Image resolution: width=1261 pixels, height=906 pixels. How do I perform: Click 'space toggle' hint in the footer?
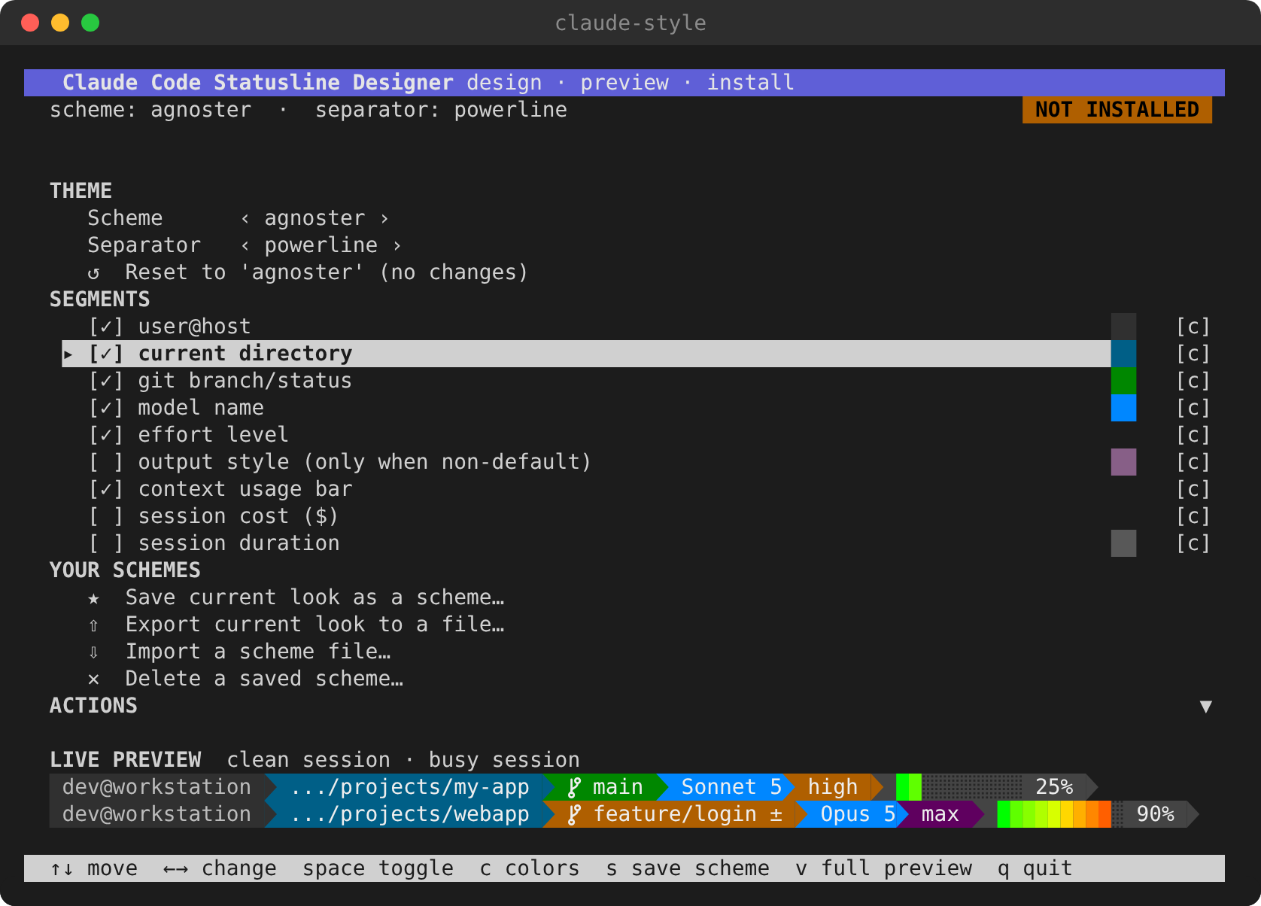click(378, 868)
